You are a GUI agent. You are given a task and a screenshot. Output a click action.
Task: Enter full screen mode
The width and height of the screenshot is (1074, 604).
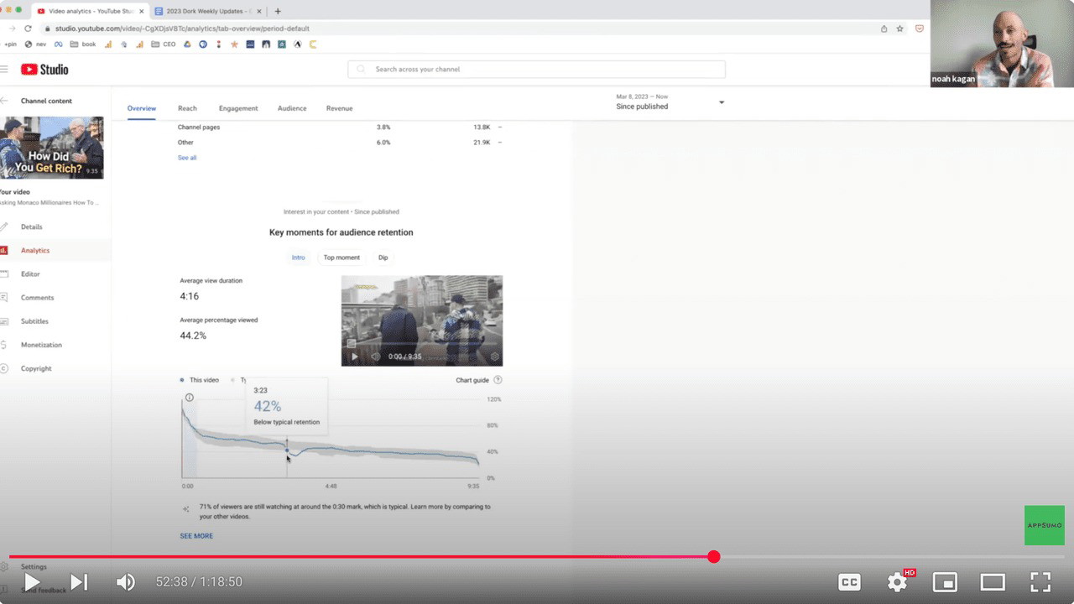(1040, 581)
